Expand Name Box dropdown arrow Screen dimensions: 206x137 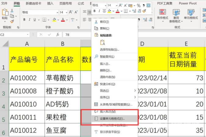(x=27, y=34)
